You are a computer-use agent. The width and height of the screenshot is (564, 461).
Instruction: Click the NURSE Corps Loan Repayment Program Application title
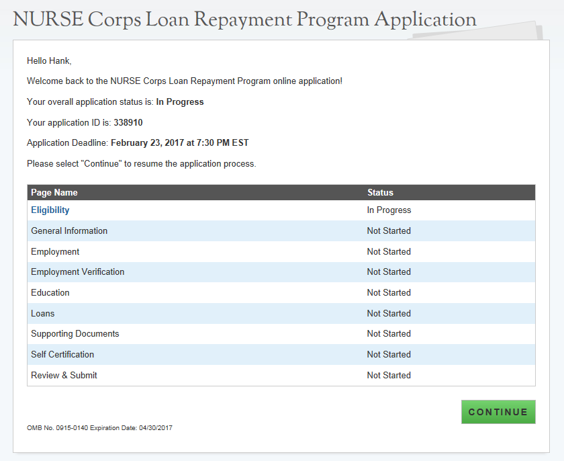(x=244, y=19)
